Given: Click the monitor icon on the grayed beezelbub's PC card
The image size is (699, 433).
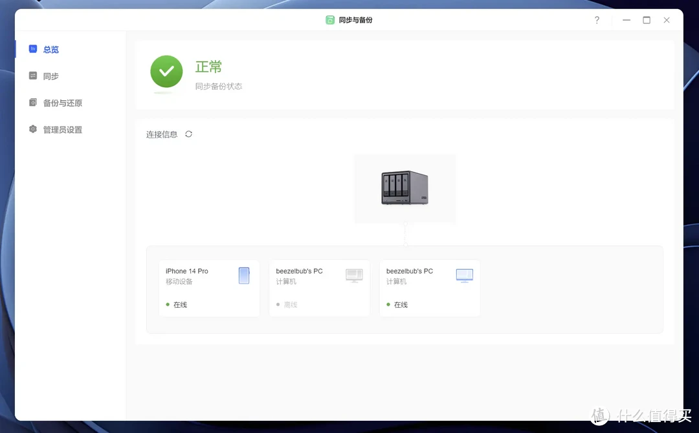Looking at the screenshot, I should pyautogui.click(x=354, y=275).
